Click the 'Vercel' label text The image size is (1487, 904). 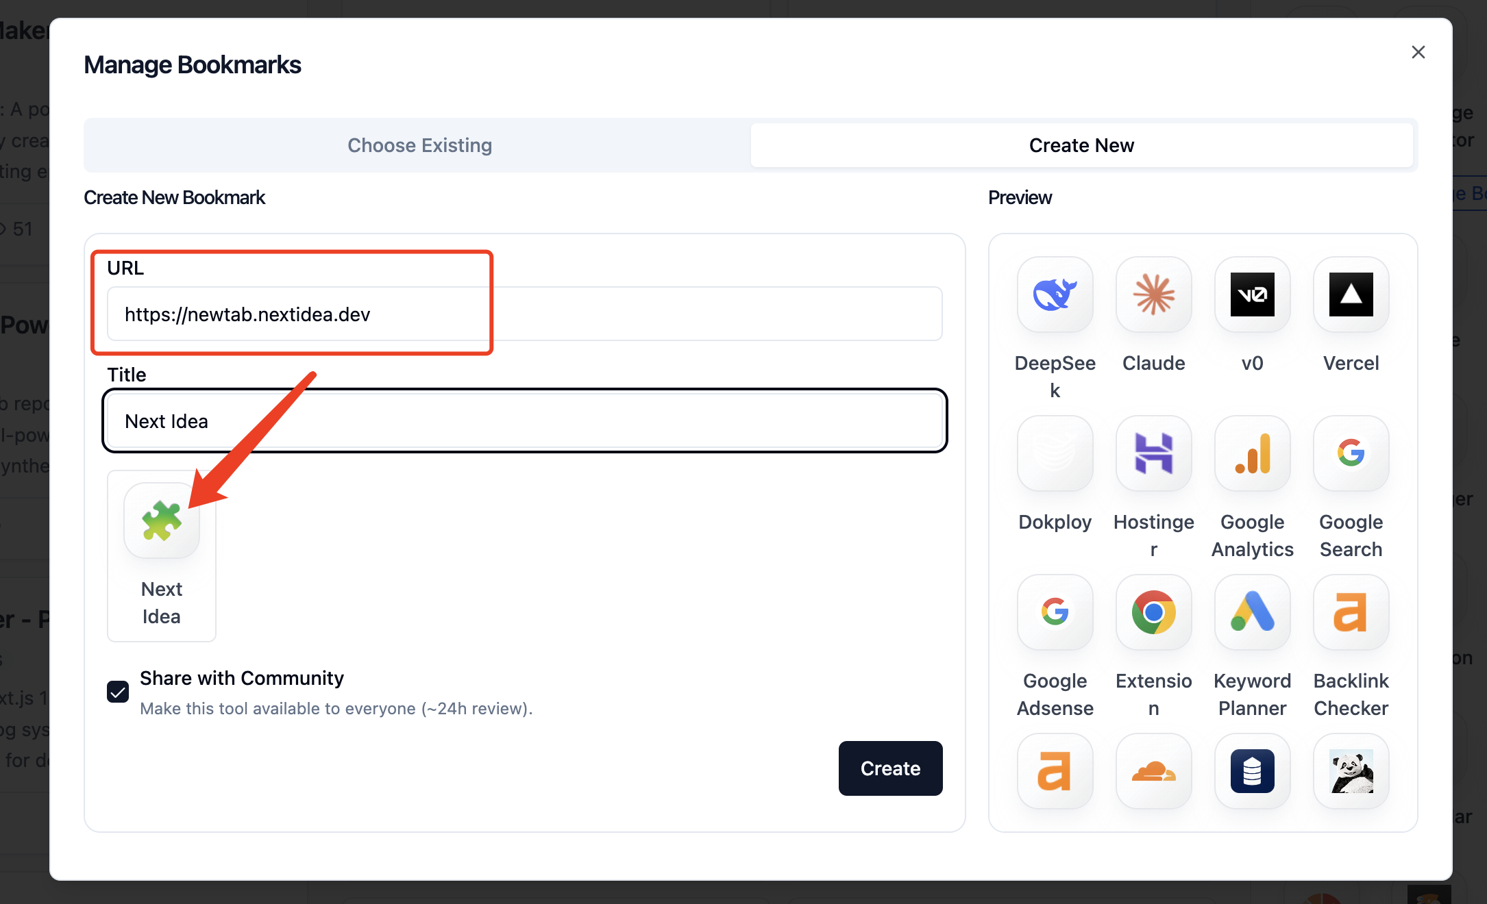[1351, 363]
